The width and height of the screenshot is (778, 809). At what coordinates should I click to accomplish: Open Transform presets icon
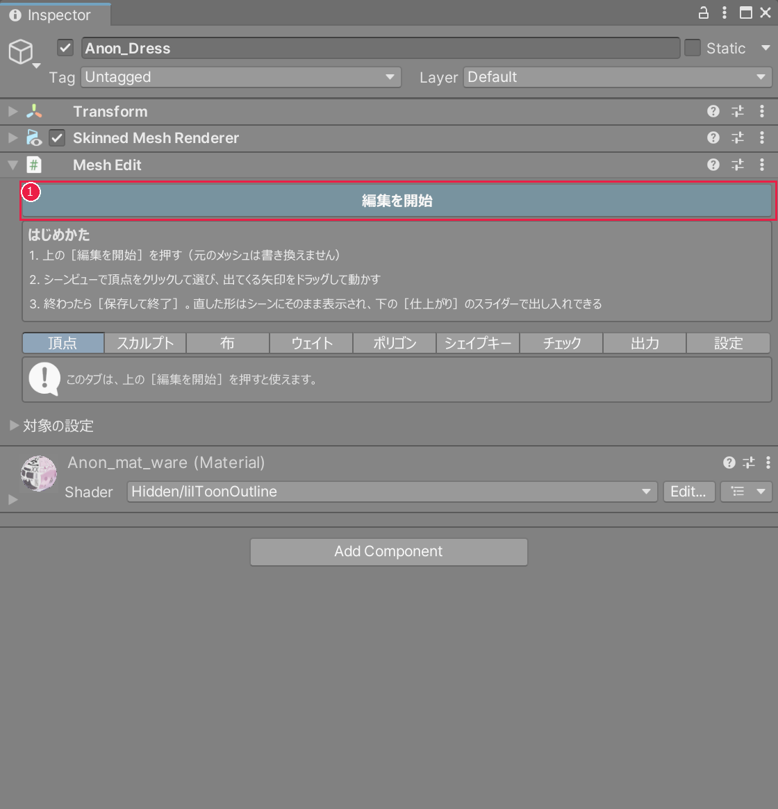click(x=738, y=111)
